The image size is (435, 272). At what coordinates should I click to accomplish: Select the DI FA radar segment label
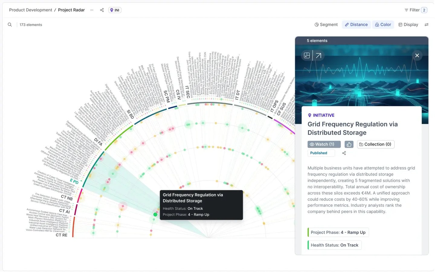click(98, 142)
